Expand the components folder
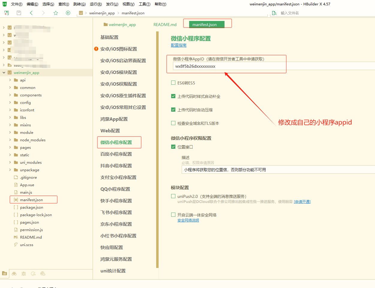Image resolution: width=375 pixels, height=288 pixels. click(10, 95)
